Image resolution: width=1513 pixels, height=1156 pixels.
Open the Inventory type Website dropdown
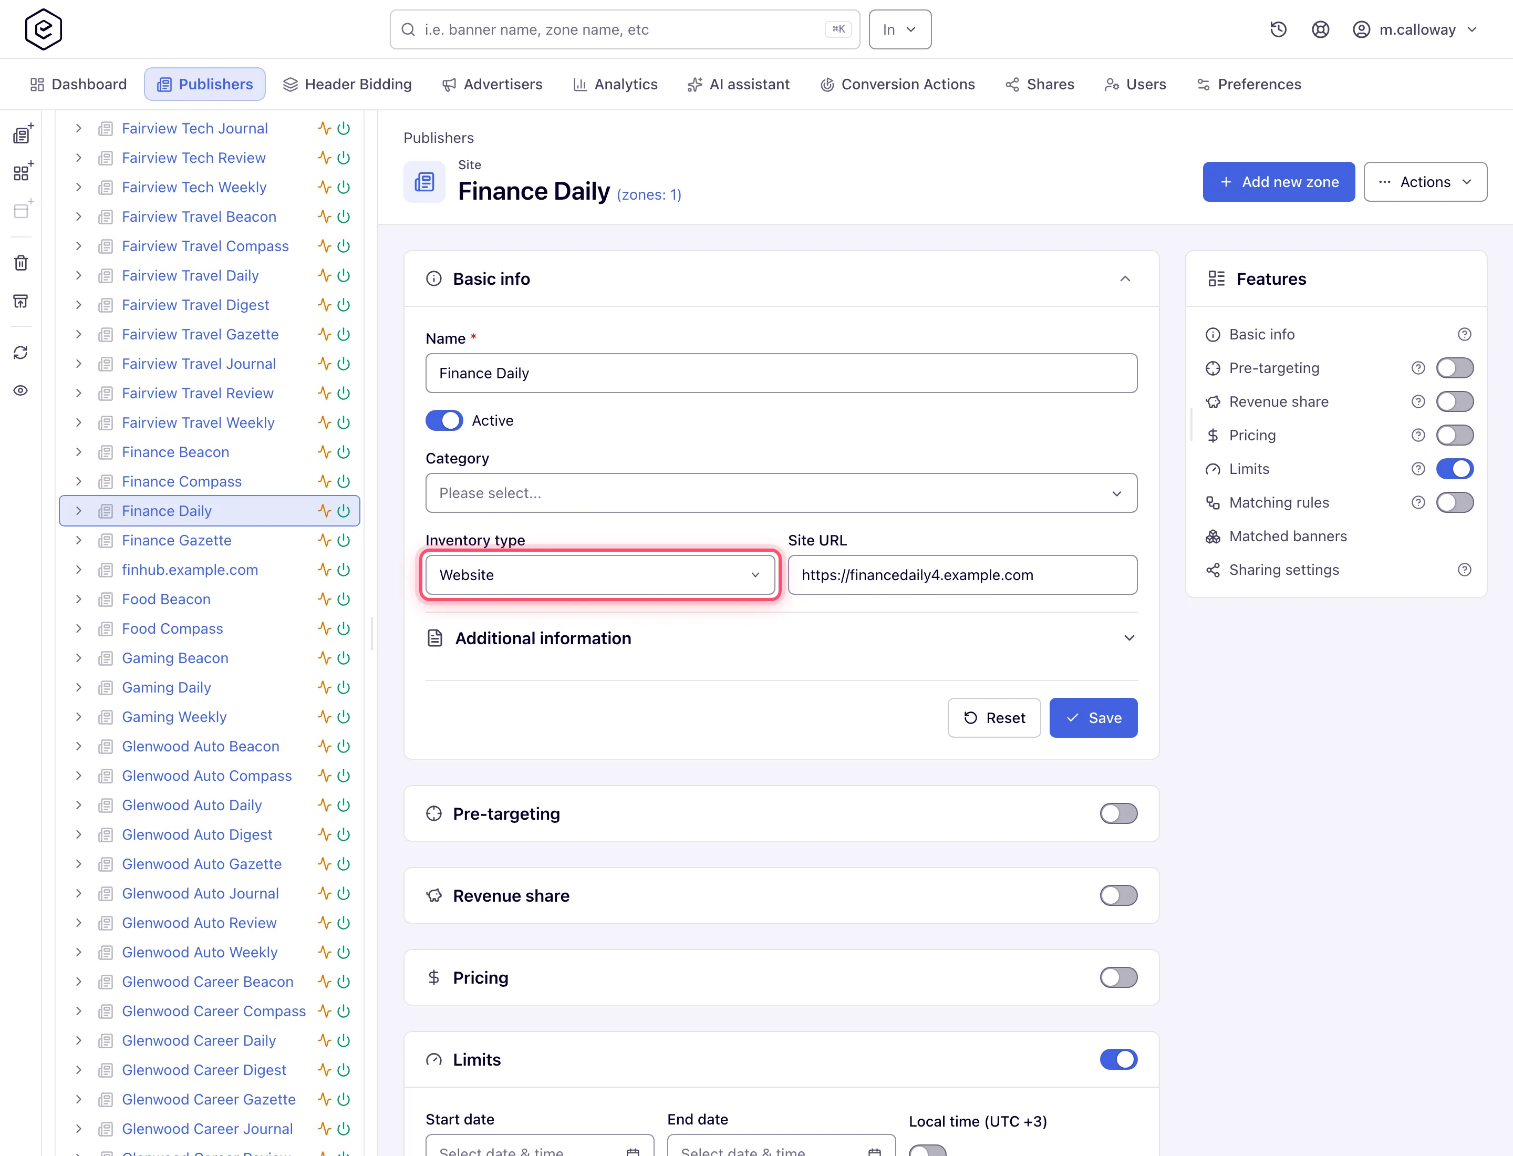(600, 574)
